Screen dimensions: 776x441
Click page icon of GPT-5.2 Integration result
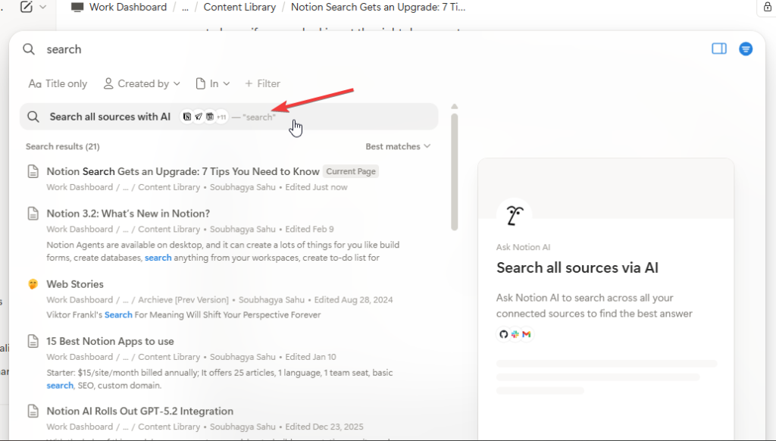pos(33,411)
